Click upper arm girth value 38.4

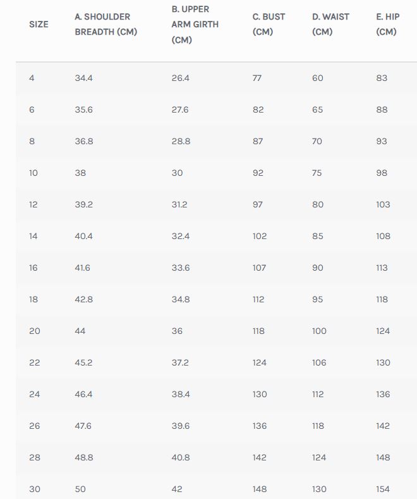tap(181, 394)
